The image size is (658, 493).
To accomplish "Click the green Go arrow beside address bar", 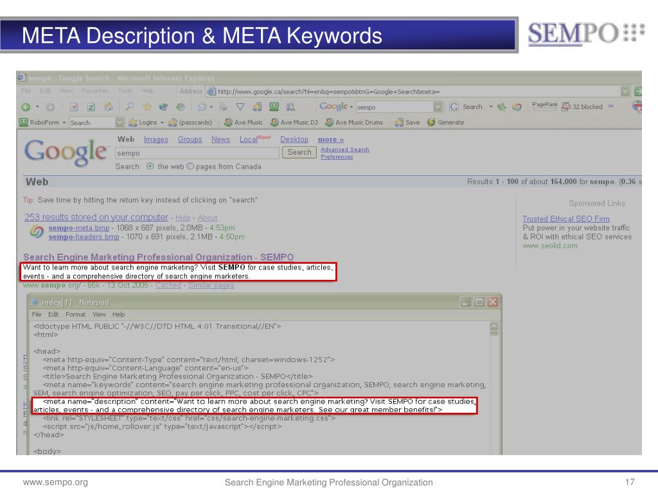I will click(x=638, y=91).
